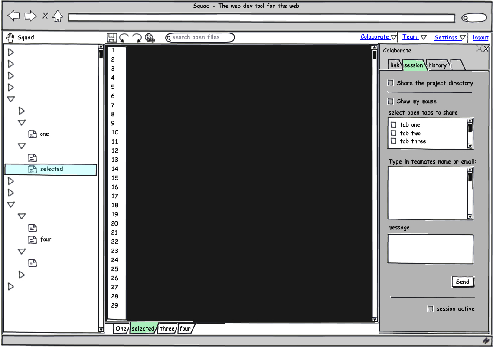Check the session active checkbox
The image size is (493, 347).
click(x=430, y=309)
